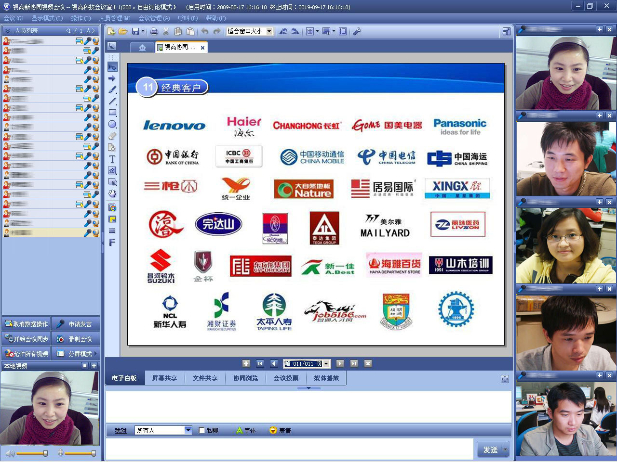Open the 所有人 recipient dropdown
The height and width of the screenshot is (462, 617).
[x=188, y=430]
